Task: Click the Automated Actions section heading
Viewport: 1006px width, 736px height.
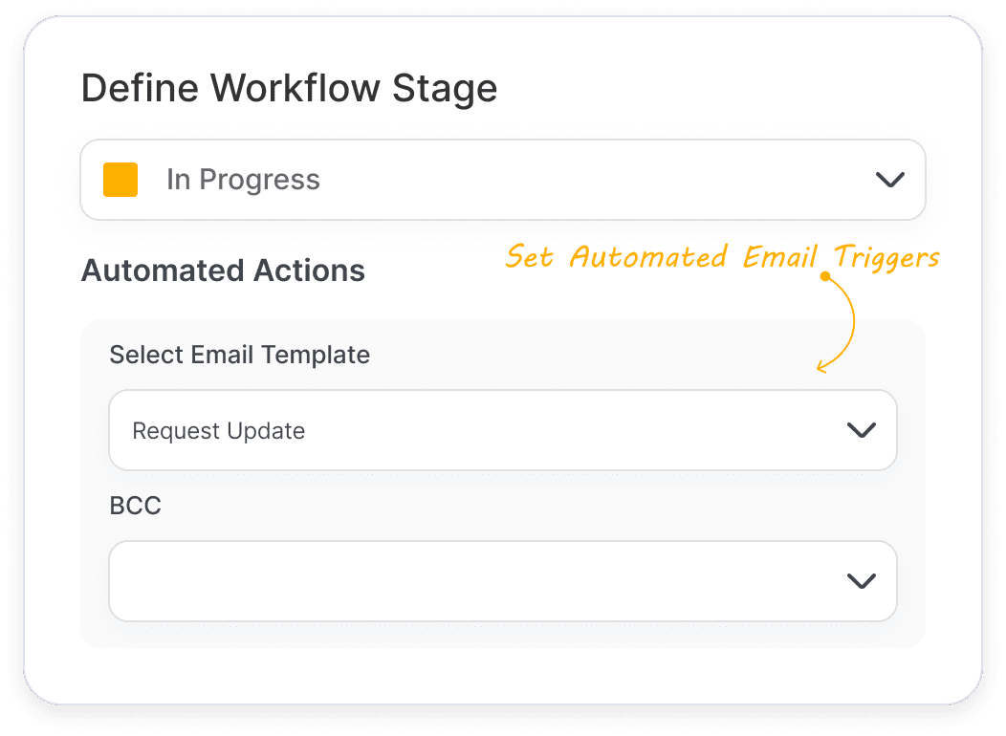Action: click(223, 271)
